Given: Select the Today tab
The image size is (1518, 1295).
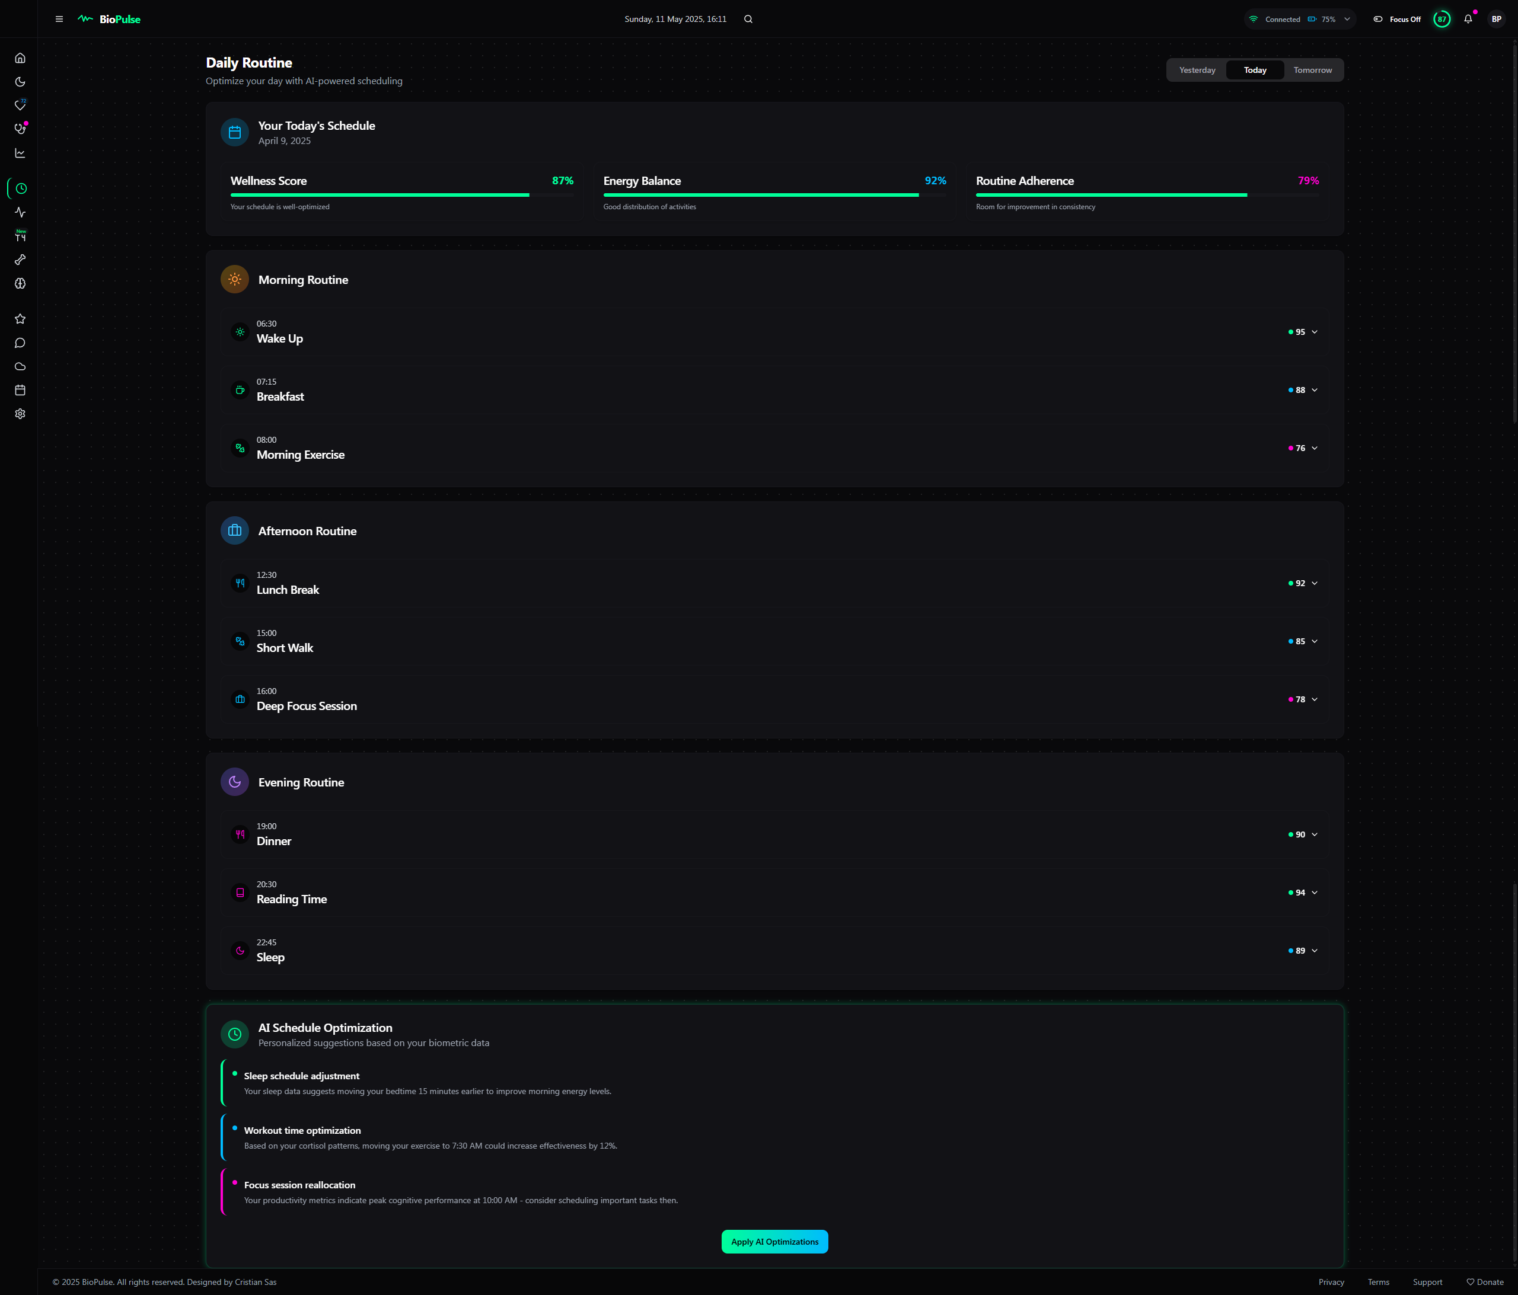Looking at the screenshot, I should click(1255, 71).
